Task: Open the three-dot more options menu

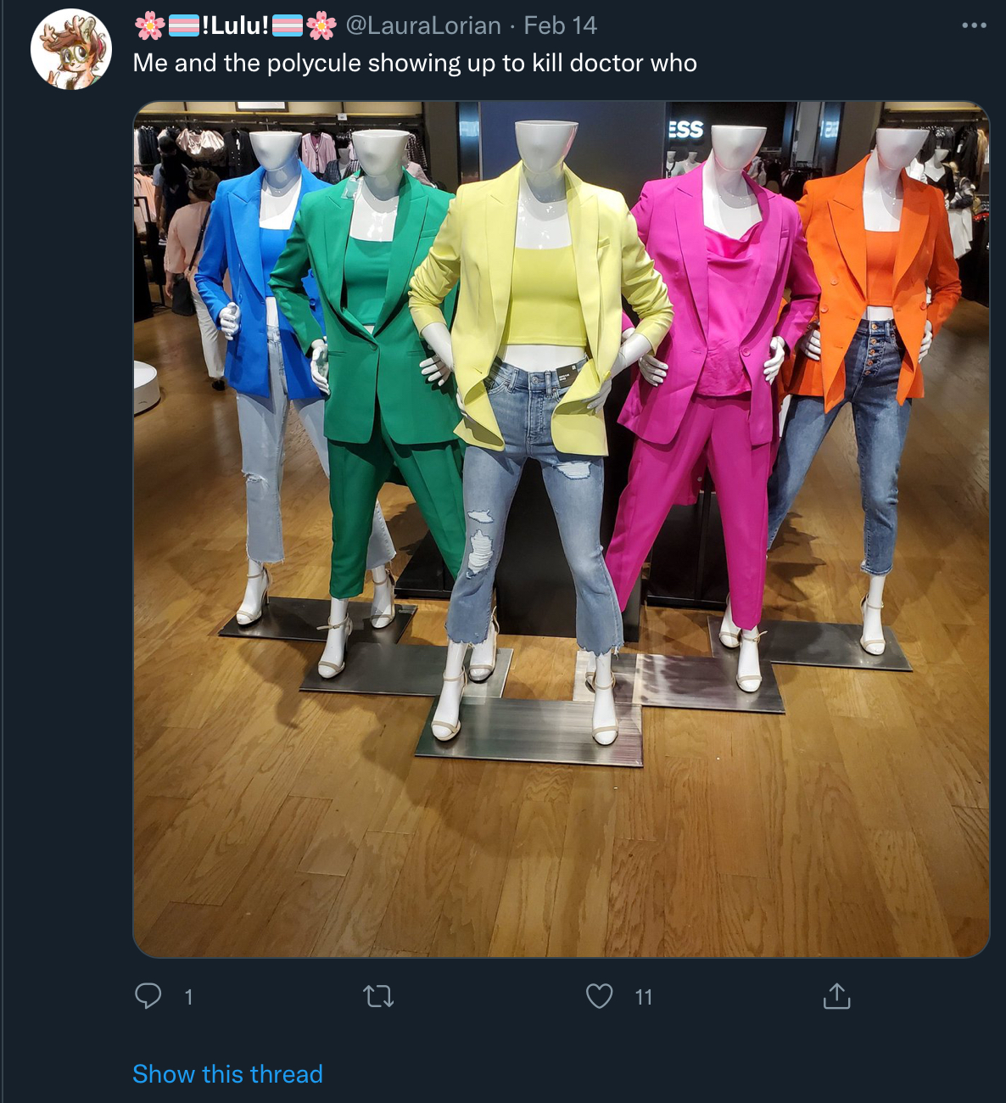Action: point(974,25)
